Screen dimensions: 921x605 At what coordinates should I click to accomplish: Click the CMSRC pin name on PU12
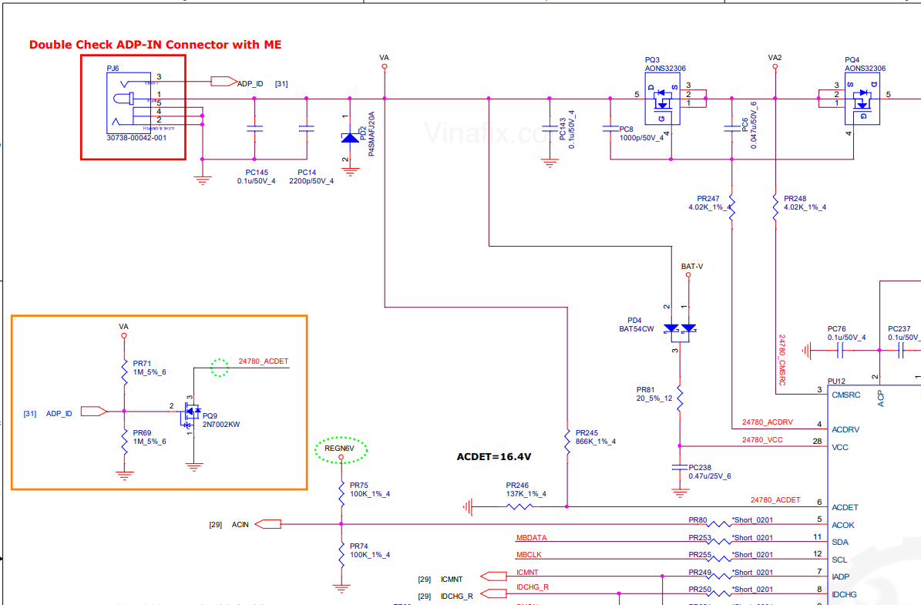point(845,395)
